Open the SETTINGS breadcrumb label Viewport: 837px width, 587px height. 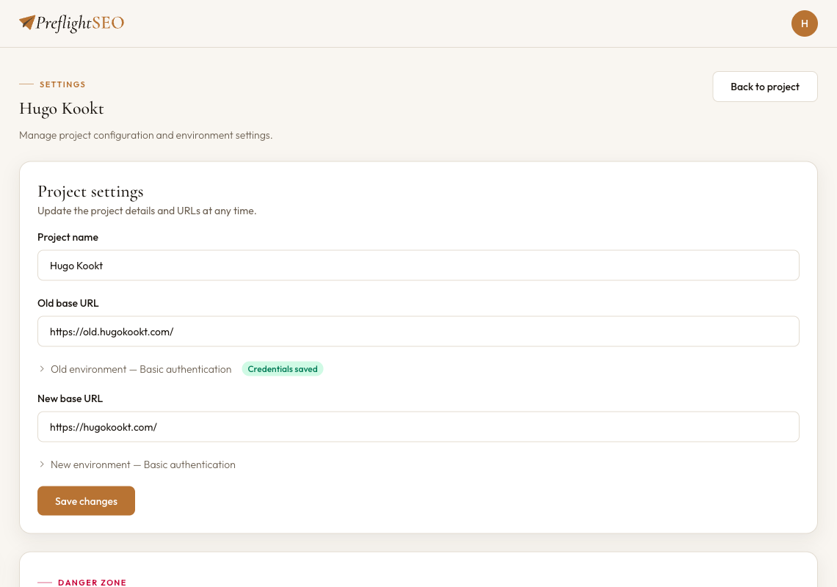tap(62, 84)
